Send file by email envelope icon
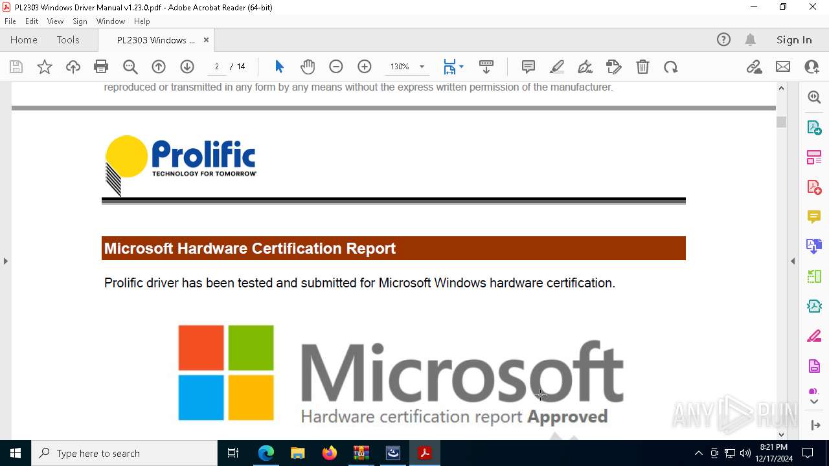Image resolution: width=829 pixels, height=466 pixels. 783,67
